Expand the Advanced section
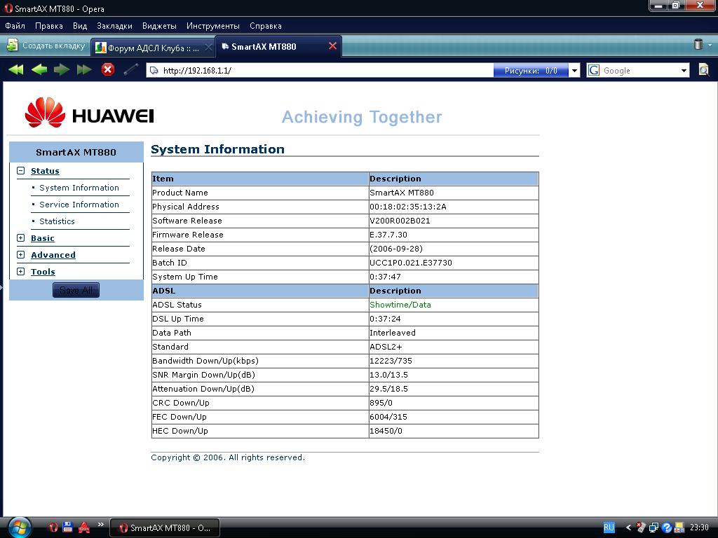 point(20,255)
